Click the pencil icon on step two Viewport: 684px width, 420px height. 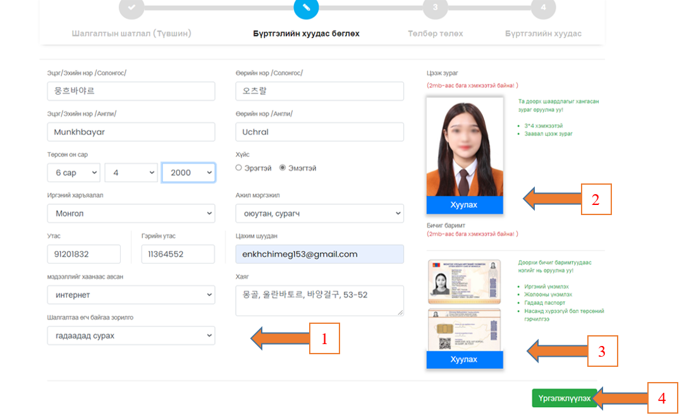click(306, 8)
